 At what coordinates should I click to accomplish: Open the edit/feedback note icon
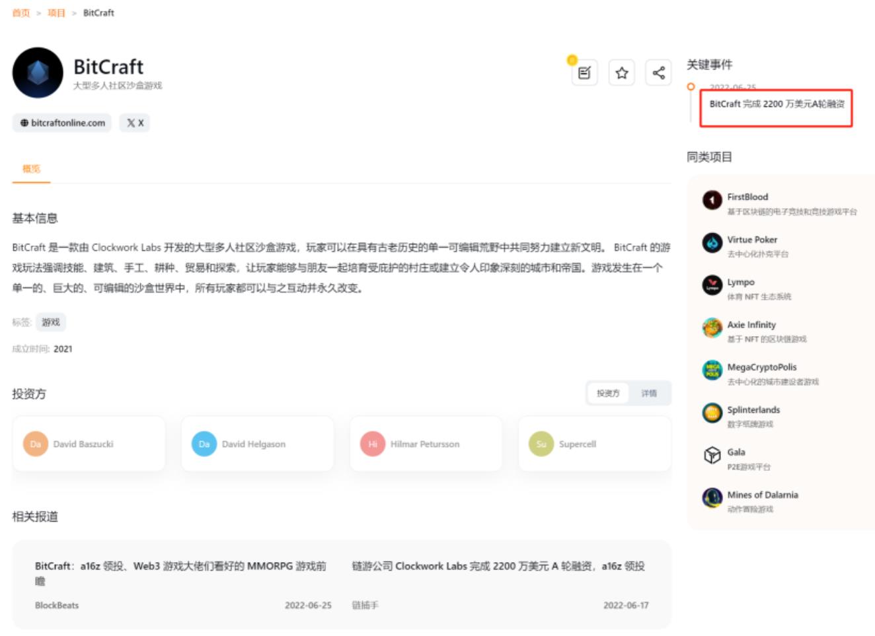[584, 73]
